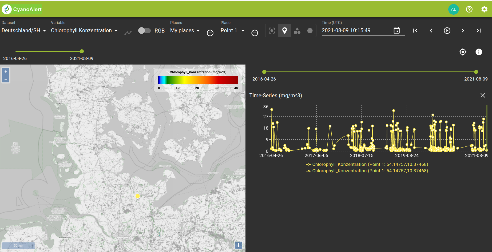
Task: Select the point marker drawing tool
Action: click(x=284, y=30)
